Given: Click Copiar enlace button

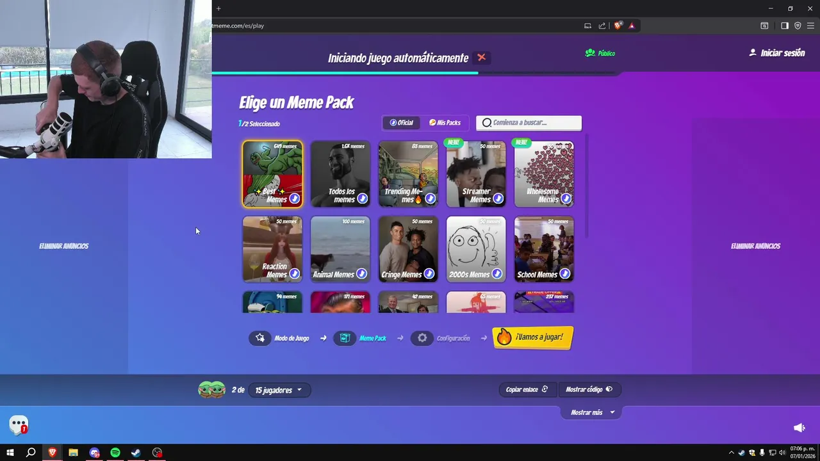Looking at the screenshot, I should point(527,389).
